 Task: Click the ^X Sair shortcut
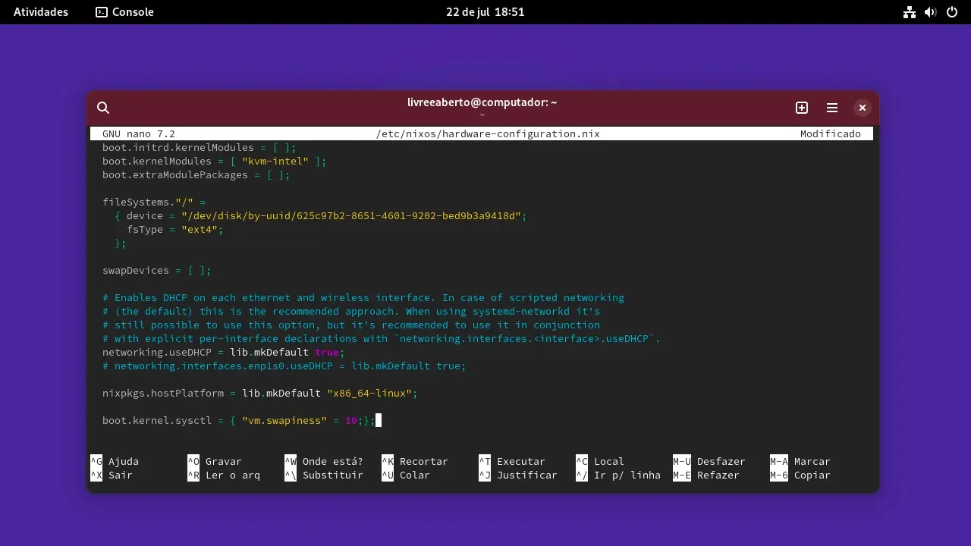(112, 475)
